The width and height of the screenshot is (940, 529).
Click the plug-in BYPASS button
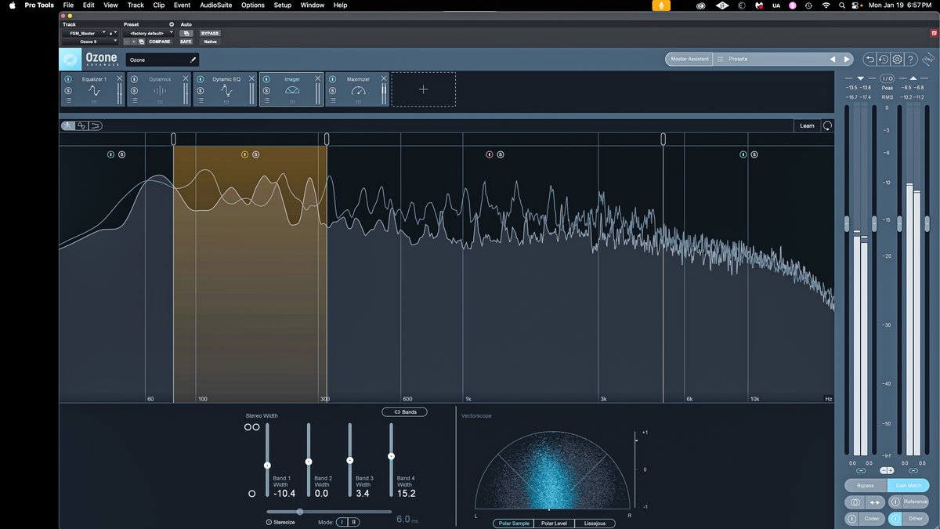coord(210,33)
